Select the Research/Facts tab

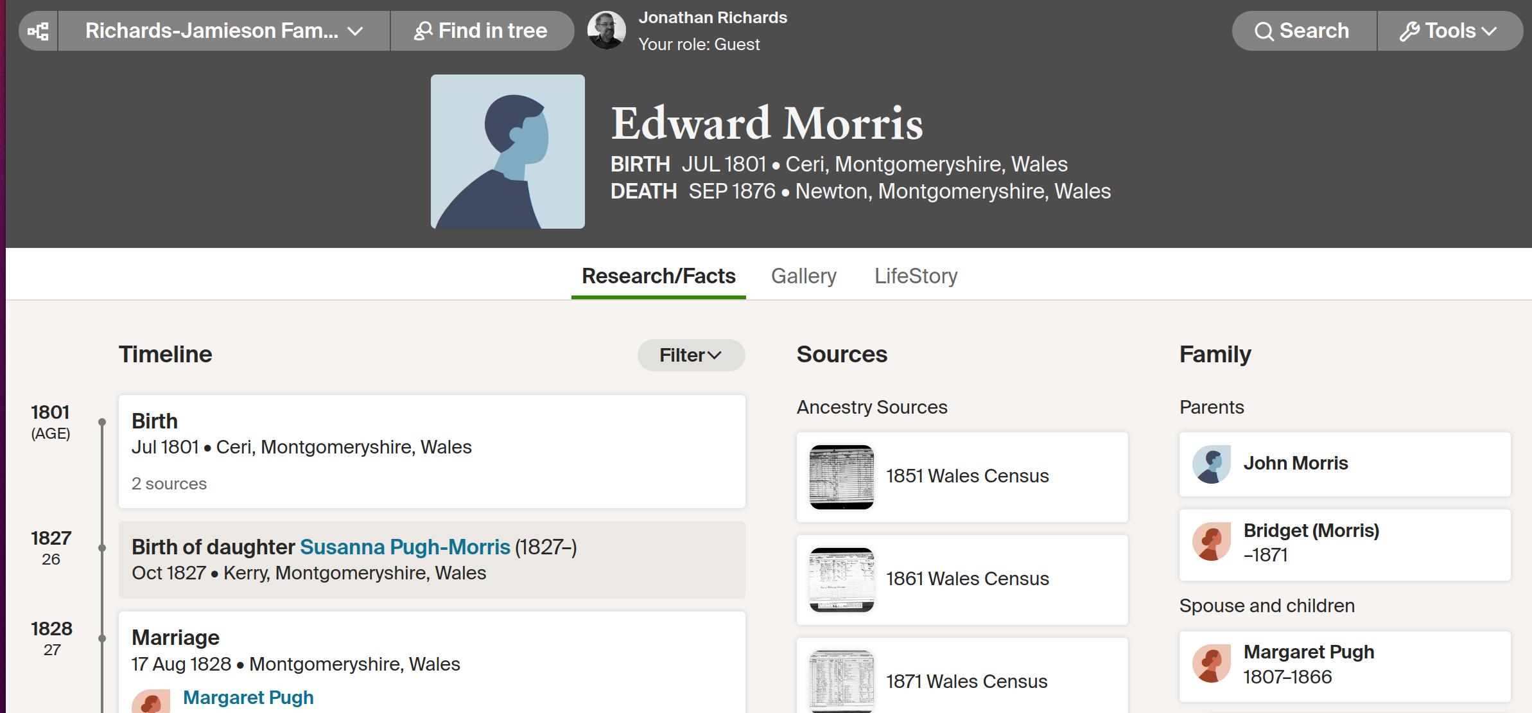tap(659, 276)
